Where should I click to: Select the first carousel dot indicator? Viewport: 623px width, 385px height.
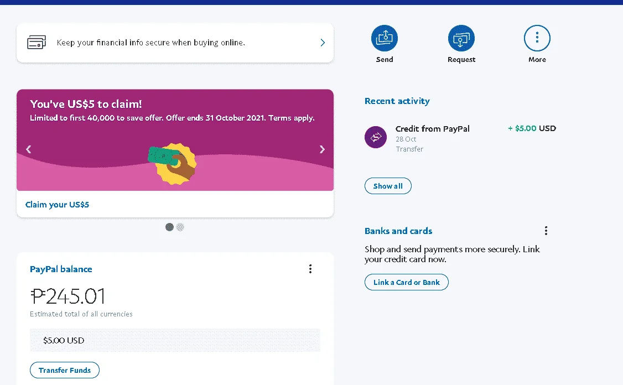170,227
